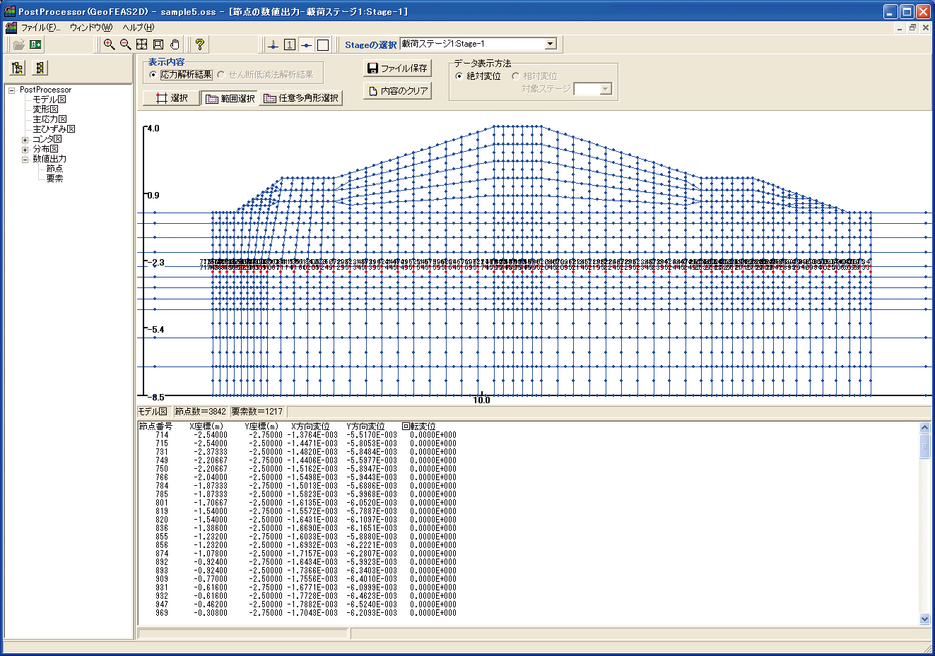This screenshot has height=656, width=935.
Task: Open the ファイル(F) menu
Action: (40, 28)
